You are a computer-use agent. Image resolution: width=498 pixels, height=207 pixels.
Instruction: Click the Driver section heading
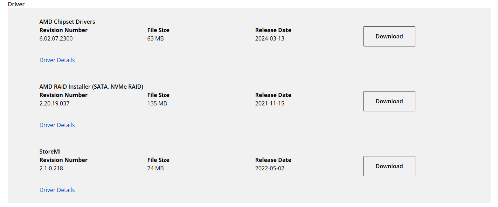pyautogui.click(x=16, y=5)
